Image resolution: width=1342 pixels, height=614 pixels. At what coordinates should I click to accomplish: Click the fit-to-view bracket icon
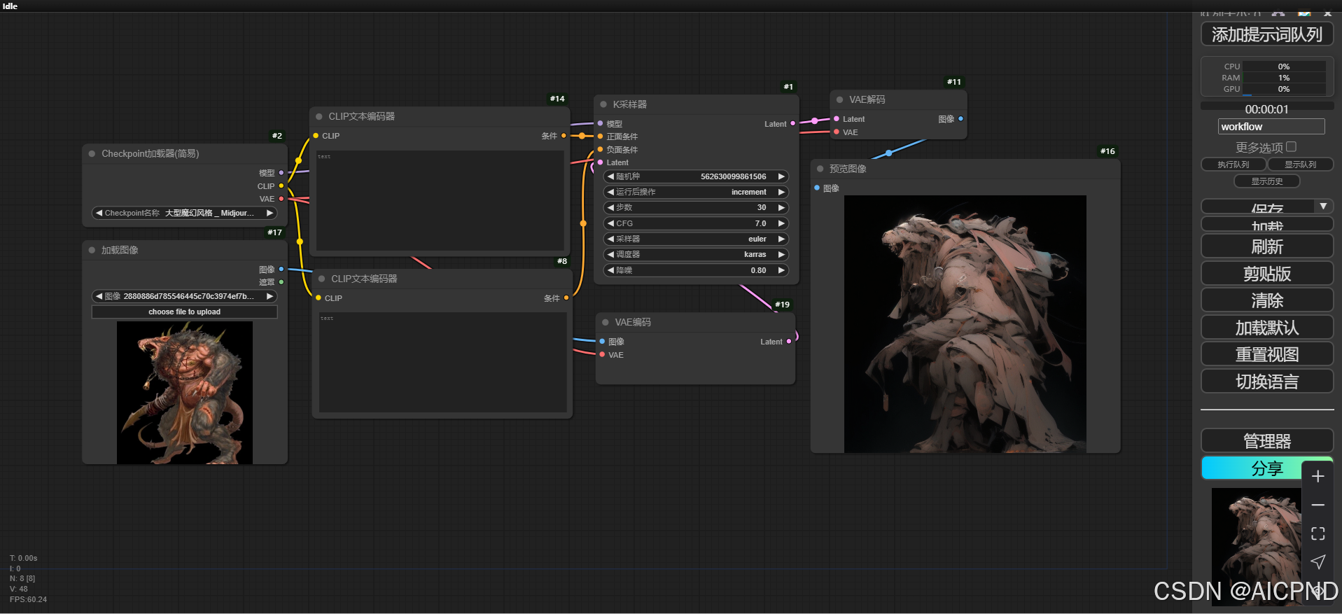tap(1317, 533)
